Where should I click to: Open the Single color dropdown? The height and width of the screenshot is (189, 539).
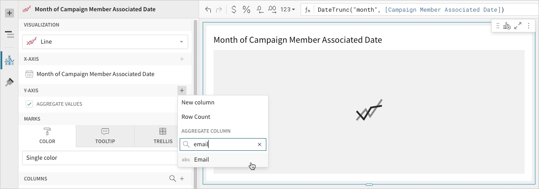(x=99, y=158)
